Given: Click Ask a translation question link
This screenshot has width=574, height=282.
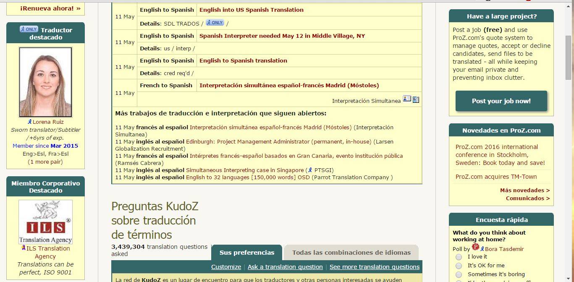Looking at the screenshot, I should pos(285,267).
